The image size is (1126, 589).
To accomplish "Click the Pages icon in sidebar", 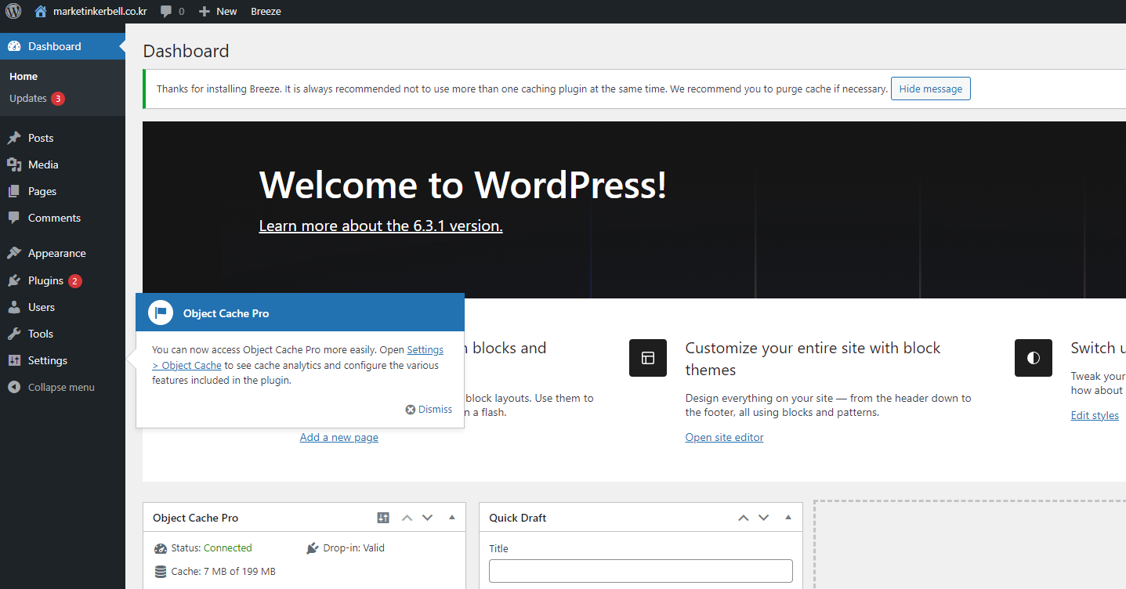I will [14, 191].
